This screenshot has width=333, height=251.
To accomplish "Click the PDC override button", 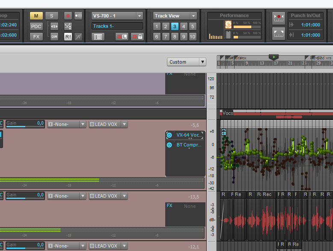I will pos(36,26).
